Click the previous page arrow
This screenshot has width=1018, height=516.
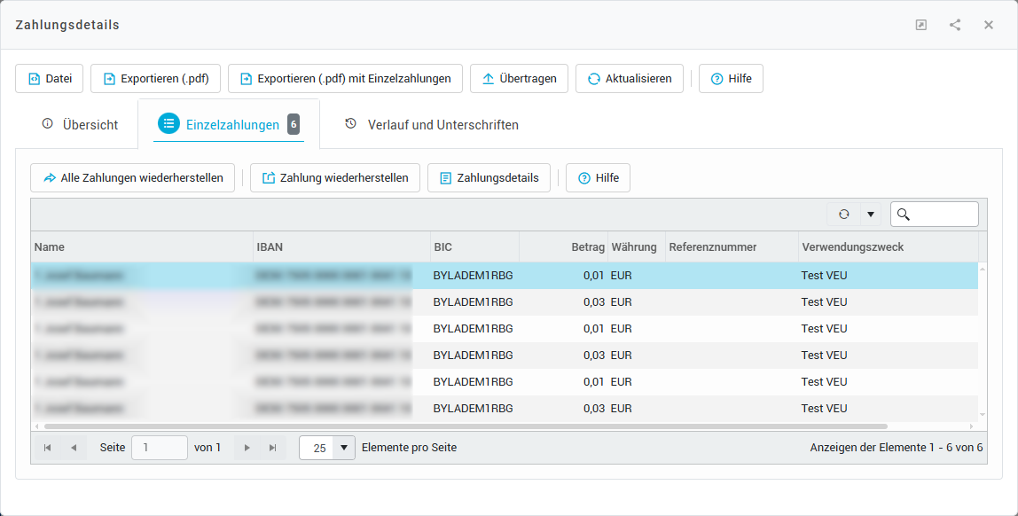pyautogui.click(x=74, y=448)
